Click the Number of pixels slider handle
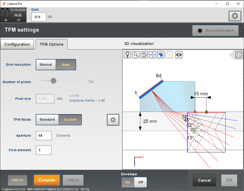The image size is (244, 191). pyautogui.click(x=53, y=81)
